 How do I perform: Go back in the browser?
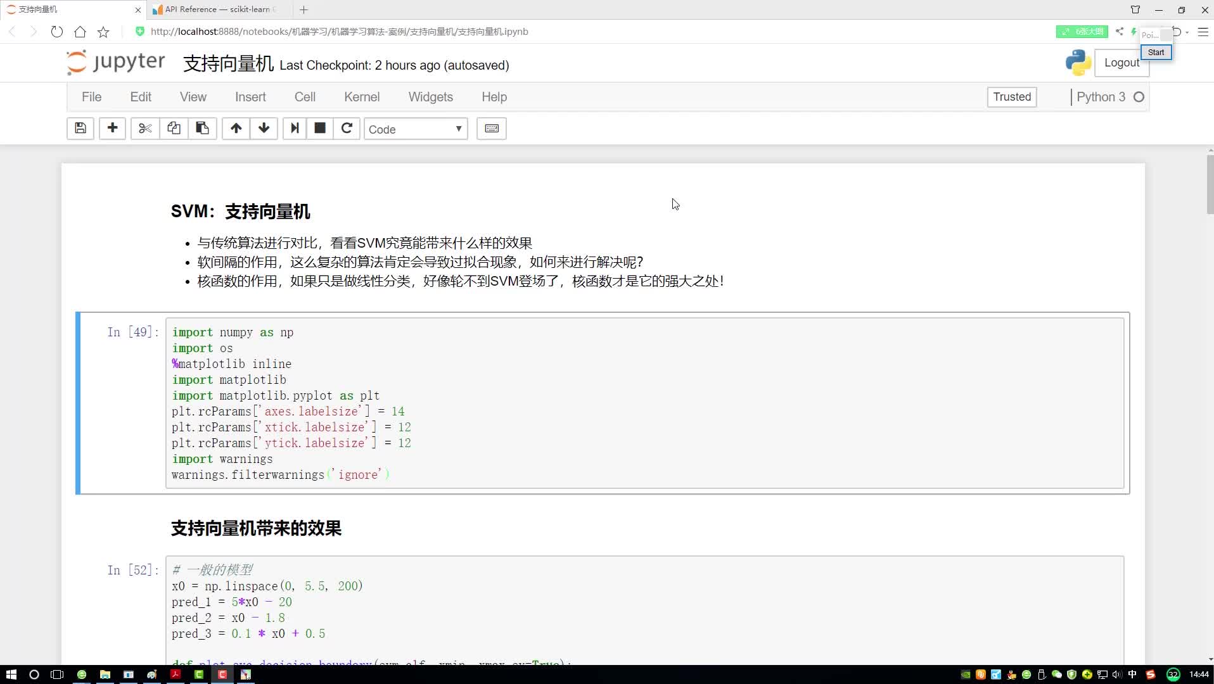[x=12, y=32]
